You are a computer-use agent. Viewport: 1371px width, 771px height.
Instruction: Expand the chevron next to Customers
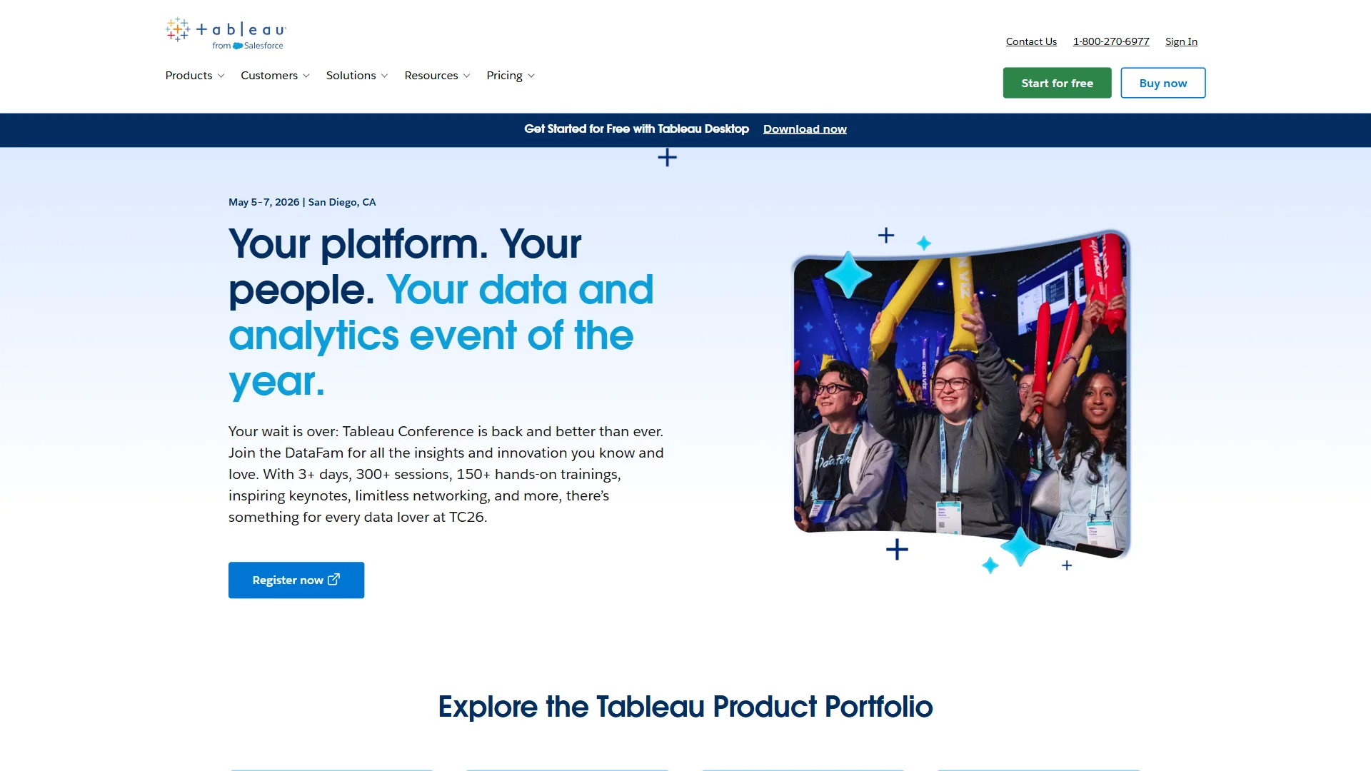click(306, 76)
